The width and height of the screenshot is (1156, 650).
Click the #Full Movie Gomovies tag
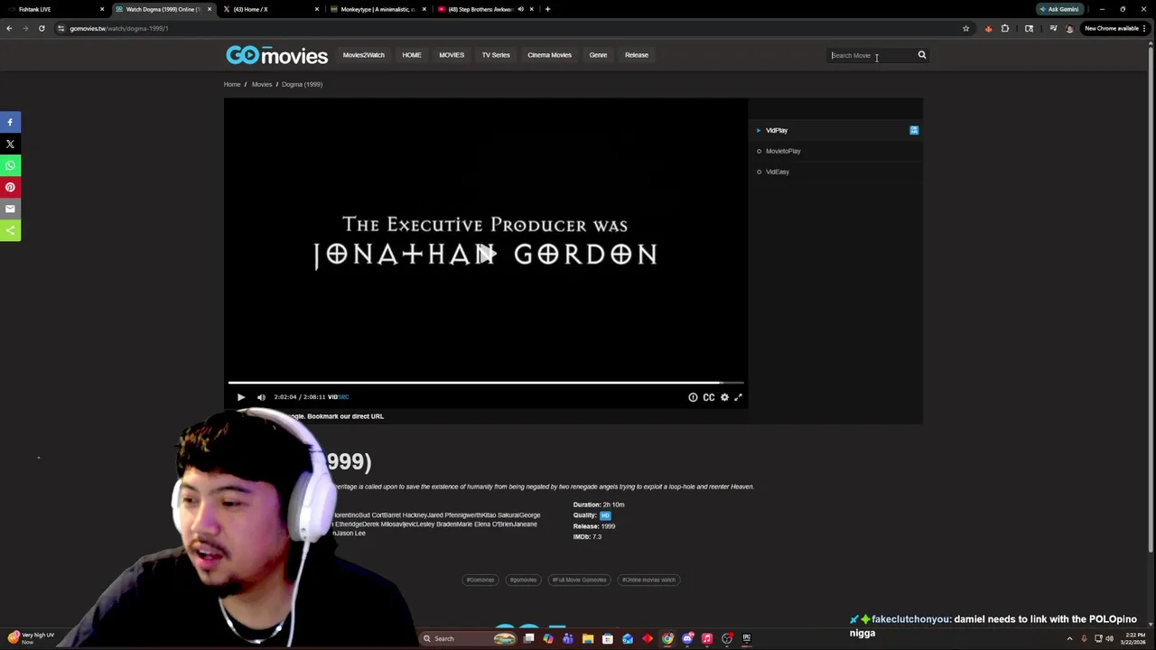(579, 580)
